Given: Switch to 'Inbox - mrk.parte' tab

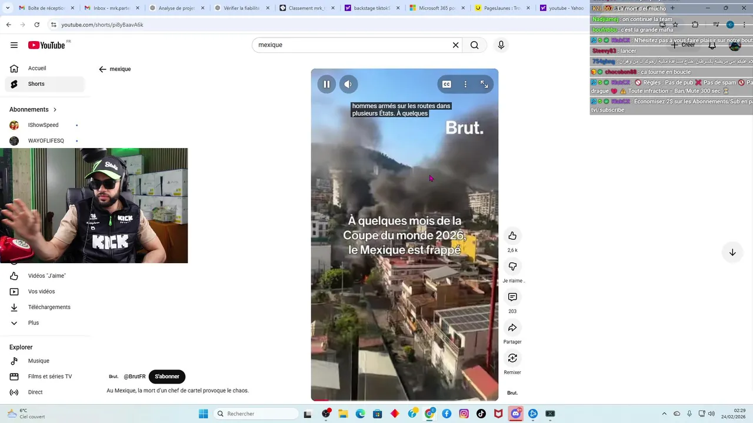Looking at the screenshot, I should pos(112,8).
